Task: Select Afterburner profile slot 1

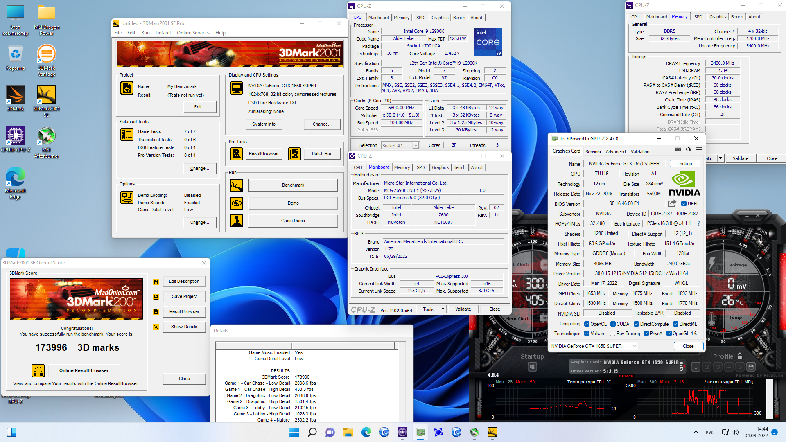Action: (696, 367)
